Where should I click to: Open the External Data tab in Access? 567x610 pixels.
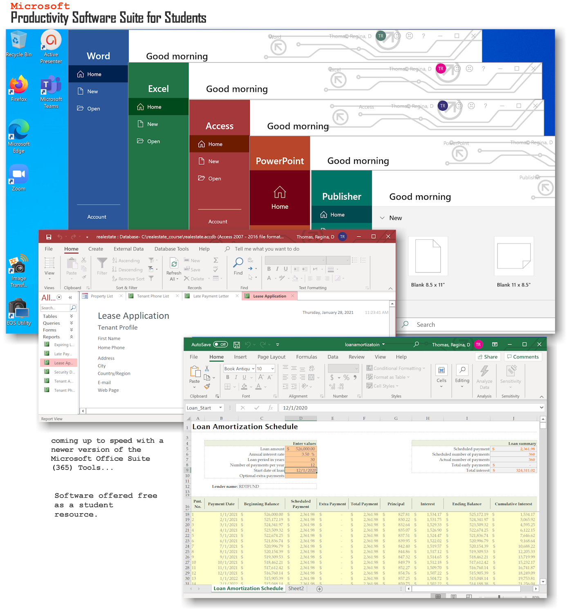[129, 249]
